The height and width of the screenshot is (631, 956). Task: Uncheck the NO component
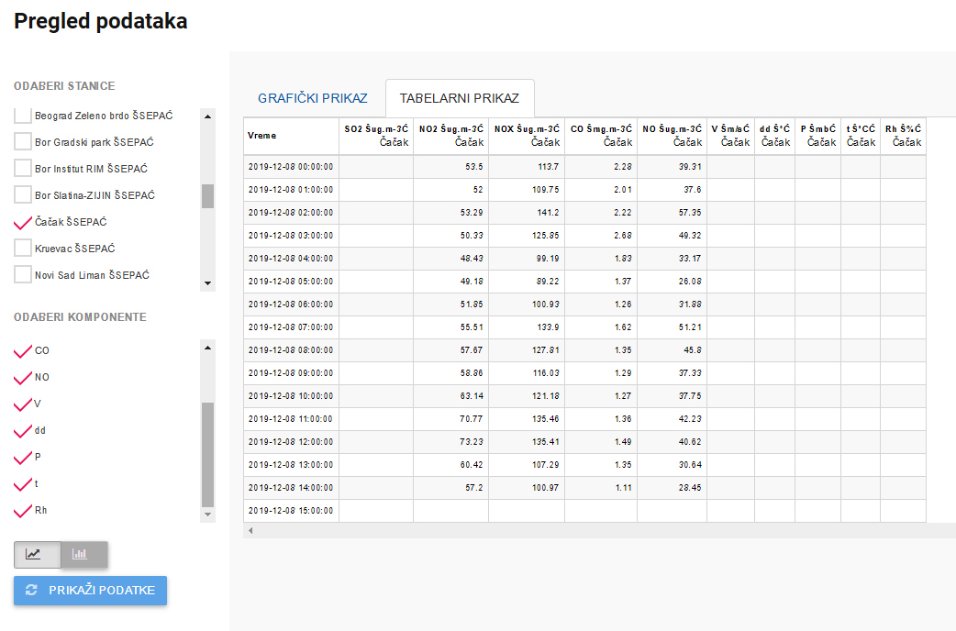point(23,377)
